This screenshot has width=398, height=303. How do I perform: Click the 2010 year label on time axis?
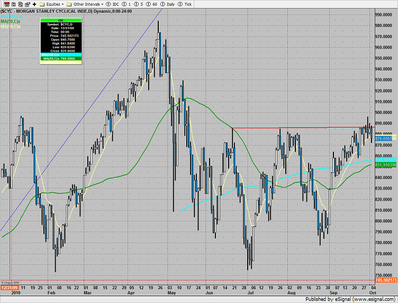point(16,293)
